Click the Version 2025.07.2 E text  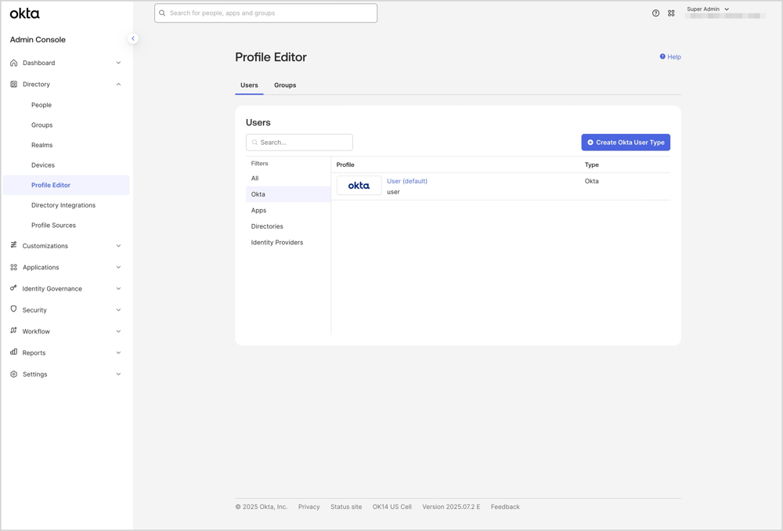pyautogui.click(x=451, y=507)
